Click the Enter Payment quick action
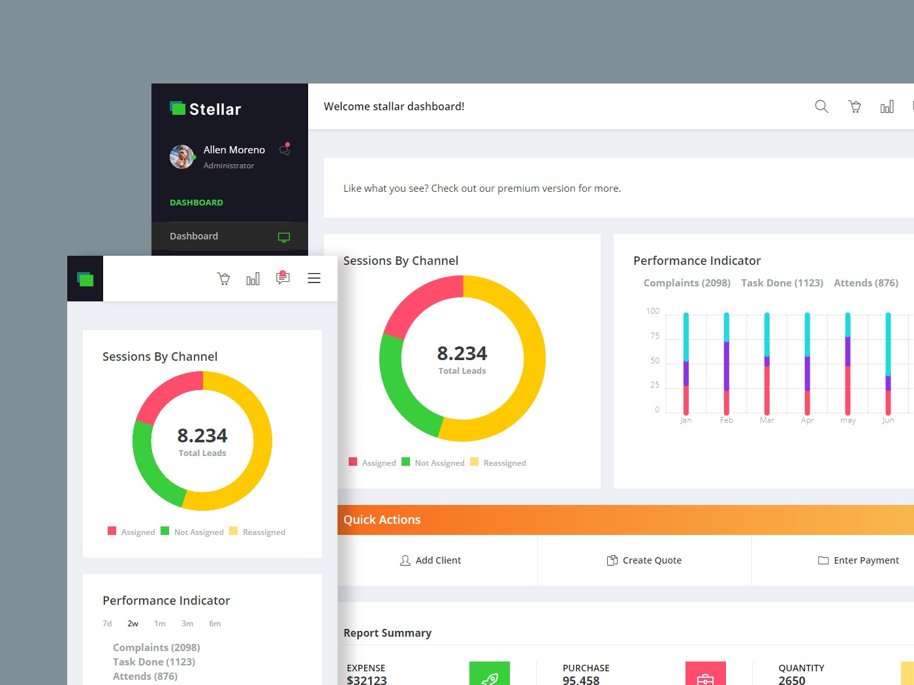The width and height of the screenshot is (914, 685). point(858,560)
